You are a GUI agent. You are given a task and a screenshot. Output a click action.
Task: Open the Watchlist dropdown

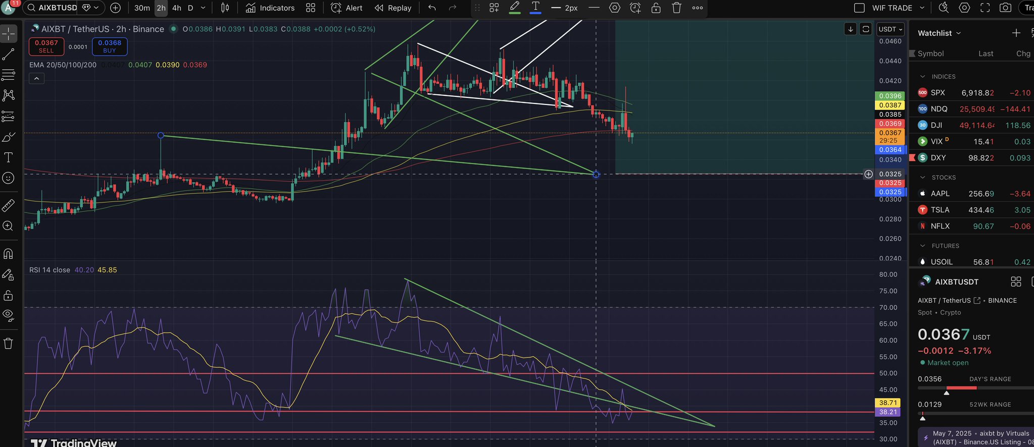(x=939, y=33)
